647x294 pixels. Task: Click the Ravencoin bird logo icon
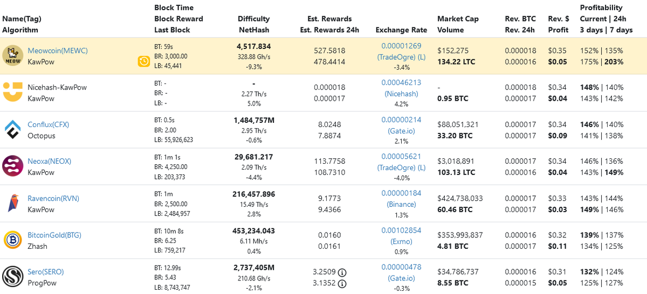click(x=12, y=204)
